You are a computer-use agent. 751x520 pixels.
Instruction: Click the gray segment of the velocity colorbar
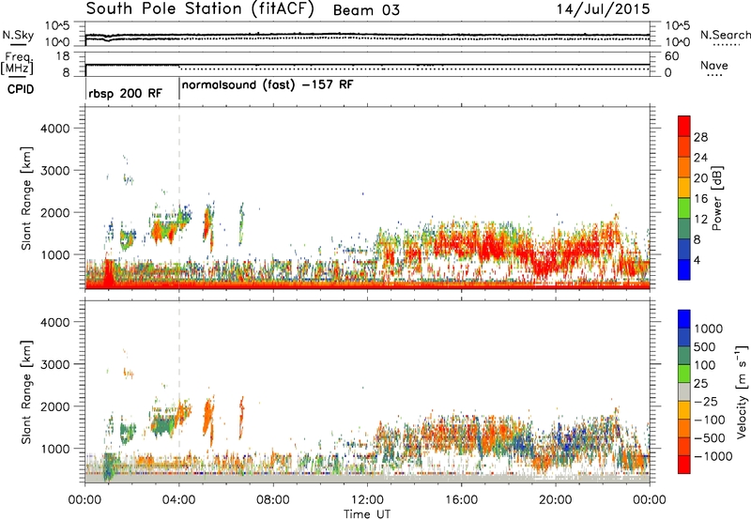click(x=684, y=391)
